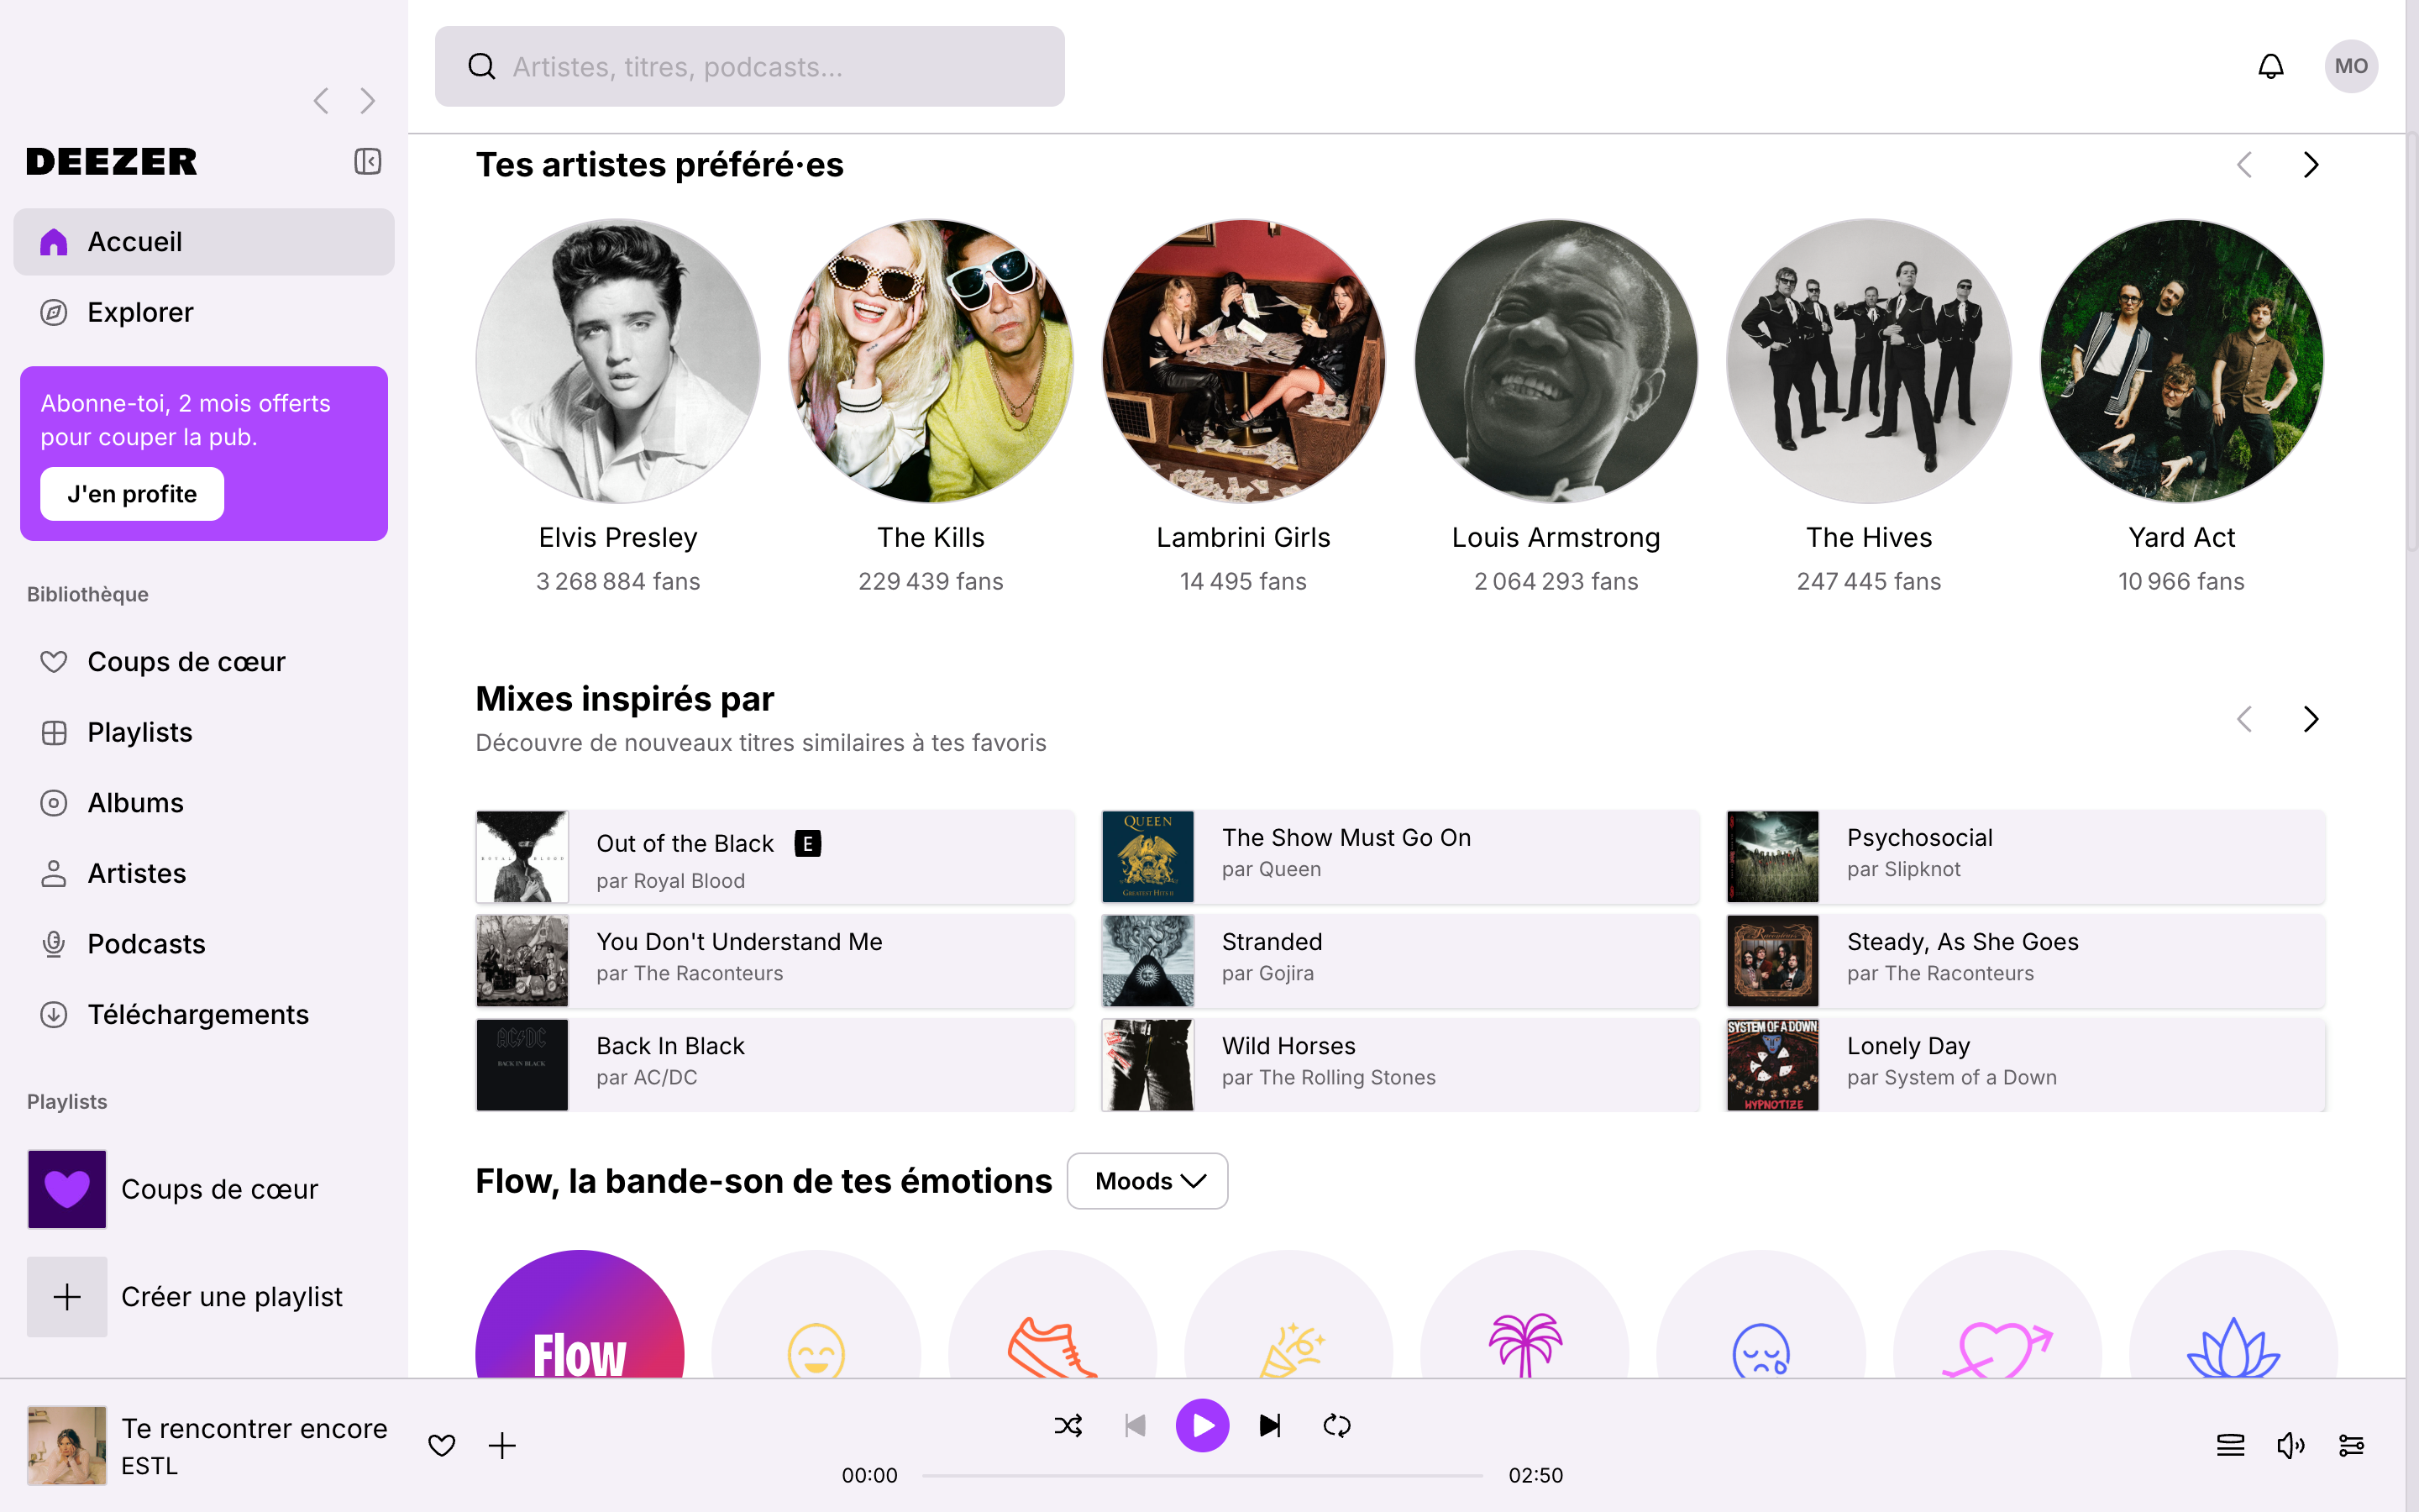Select the sneaker workout mood
The width and height of the screenshot is (2419, 1512).
pos(1052,1315)
